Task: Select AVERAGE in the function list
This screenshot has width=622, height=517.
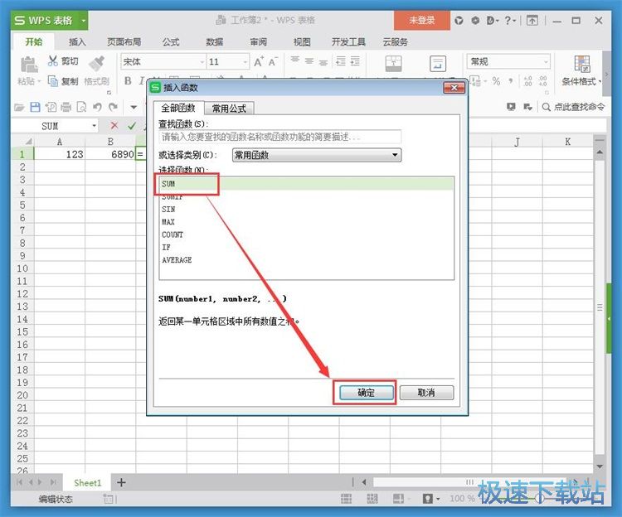Action: pyautogui.click(x=306, y=260)
